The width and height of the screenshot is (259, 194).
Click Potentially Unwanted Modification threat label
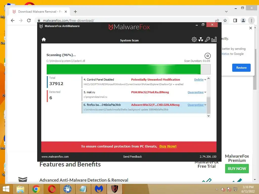tap(156, 80)
